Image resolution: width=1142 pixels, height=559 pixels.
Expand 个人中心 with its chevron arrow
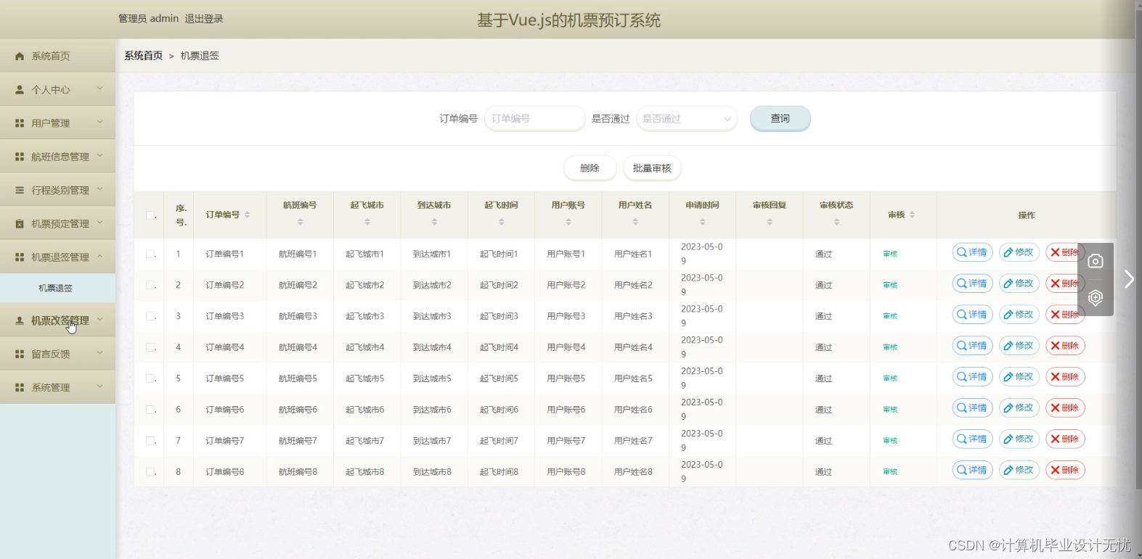(100, 88)
